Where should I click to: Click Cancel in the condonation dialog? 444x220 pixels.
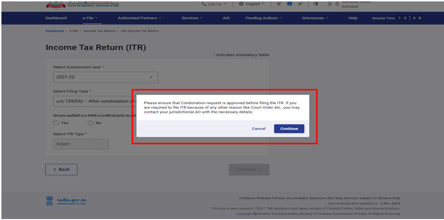[x=258, y=128]
